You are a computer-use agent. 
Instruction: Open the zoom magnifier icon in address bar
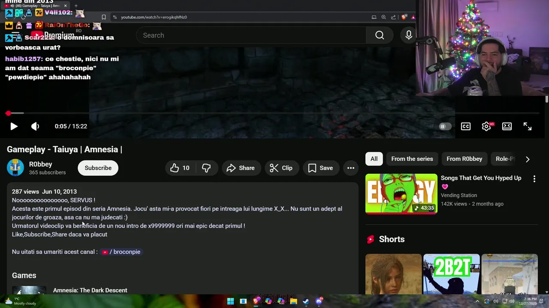(x=384, y=17)
